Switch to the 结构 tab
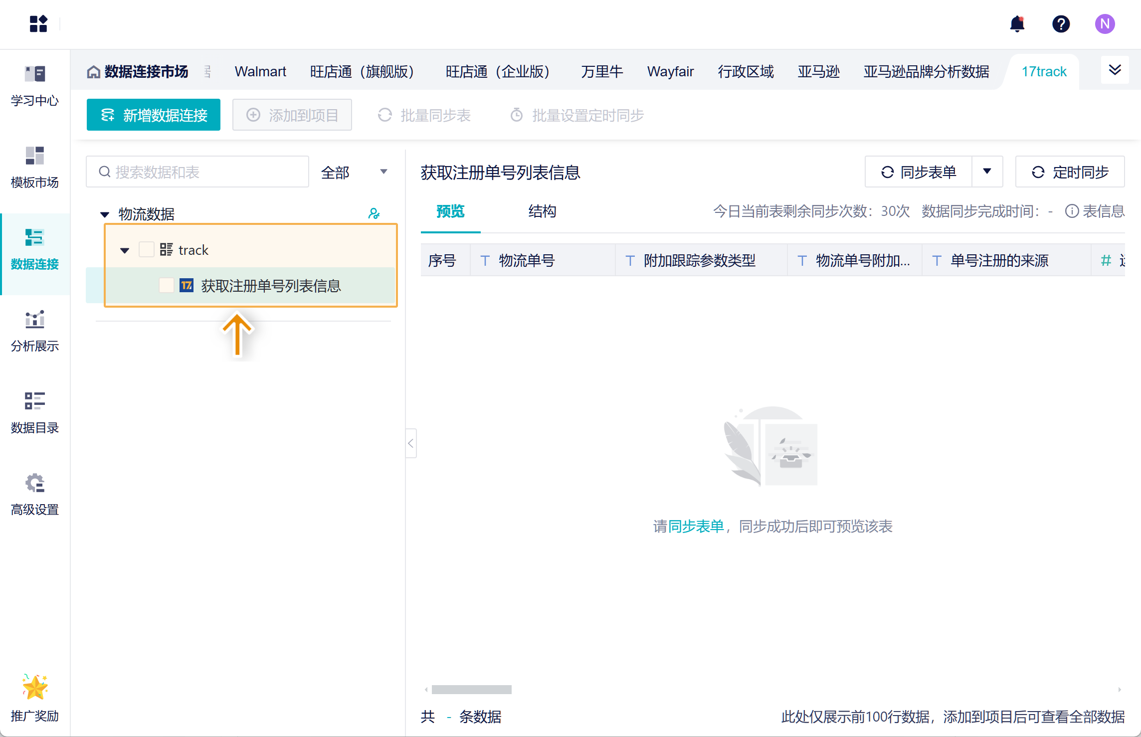The width and height of the screenshot is (1141, 737). (x=542, y=211)
